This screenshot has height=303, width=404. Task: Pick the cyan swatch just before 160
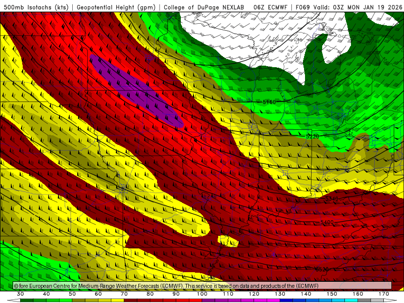point(351,300)
